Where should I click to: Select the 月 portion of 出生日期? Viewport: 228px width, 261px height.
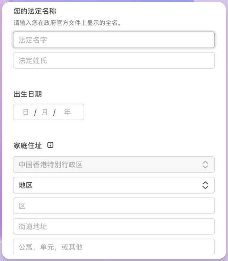(44, 112)
